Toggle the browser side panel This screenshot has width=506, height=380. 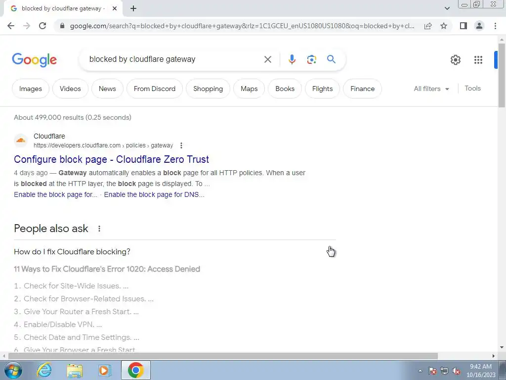(464, 26)
